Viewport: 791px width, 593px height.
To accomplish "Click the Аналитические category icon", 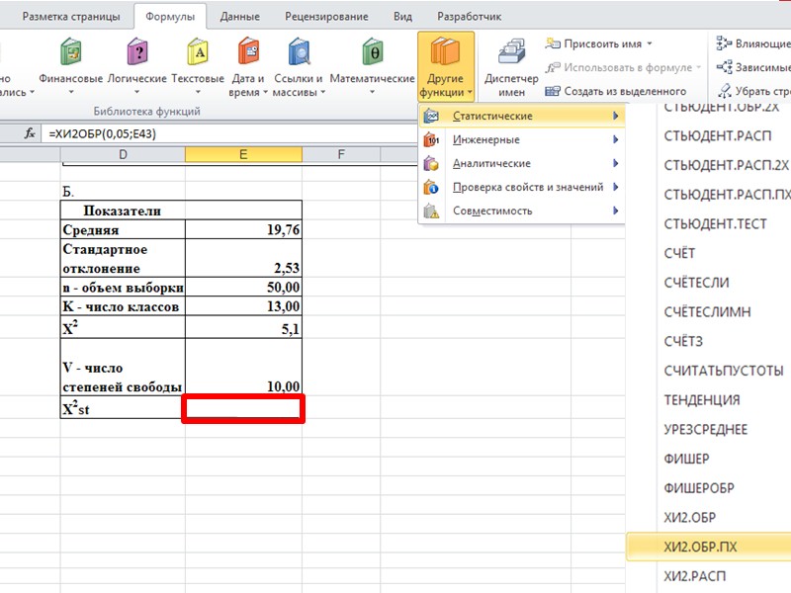I will 431,163.
